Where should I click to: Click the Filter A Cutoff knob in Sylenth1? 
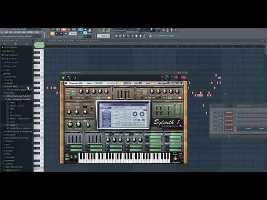(x=69, y=112)
